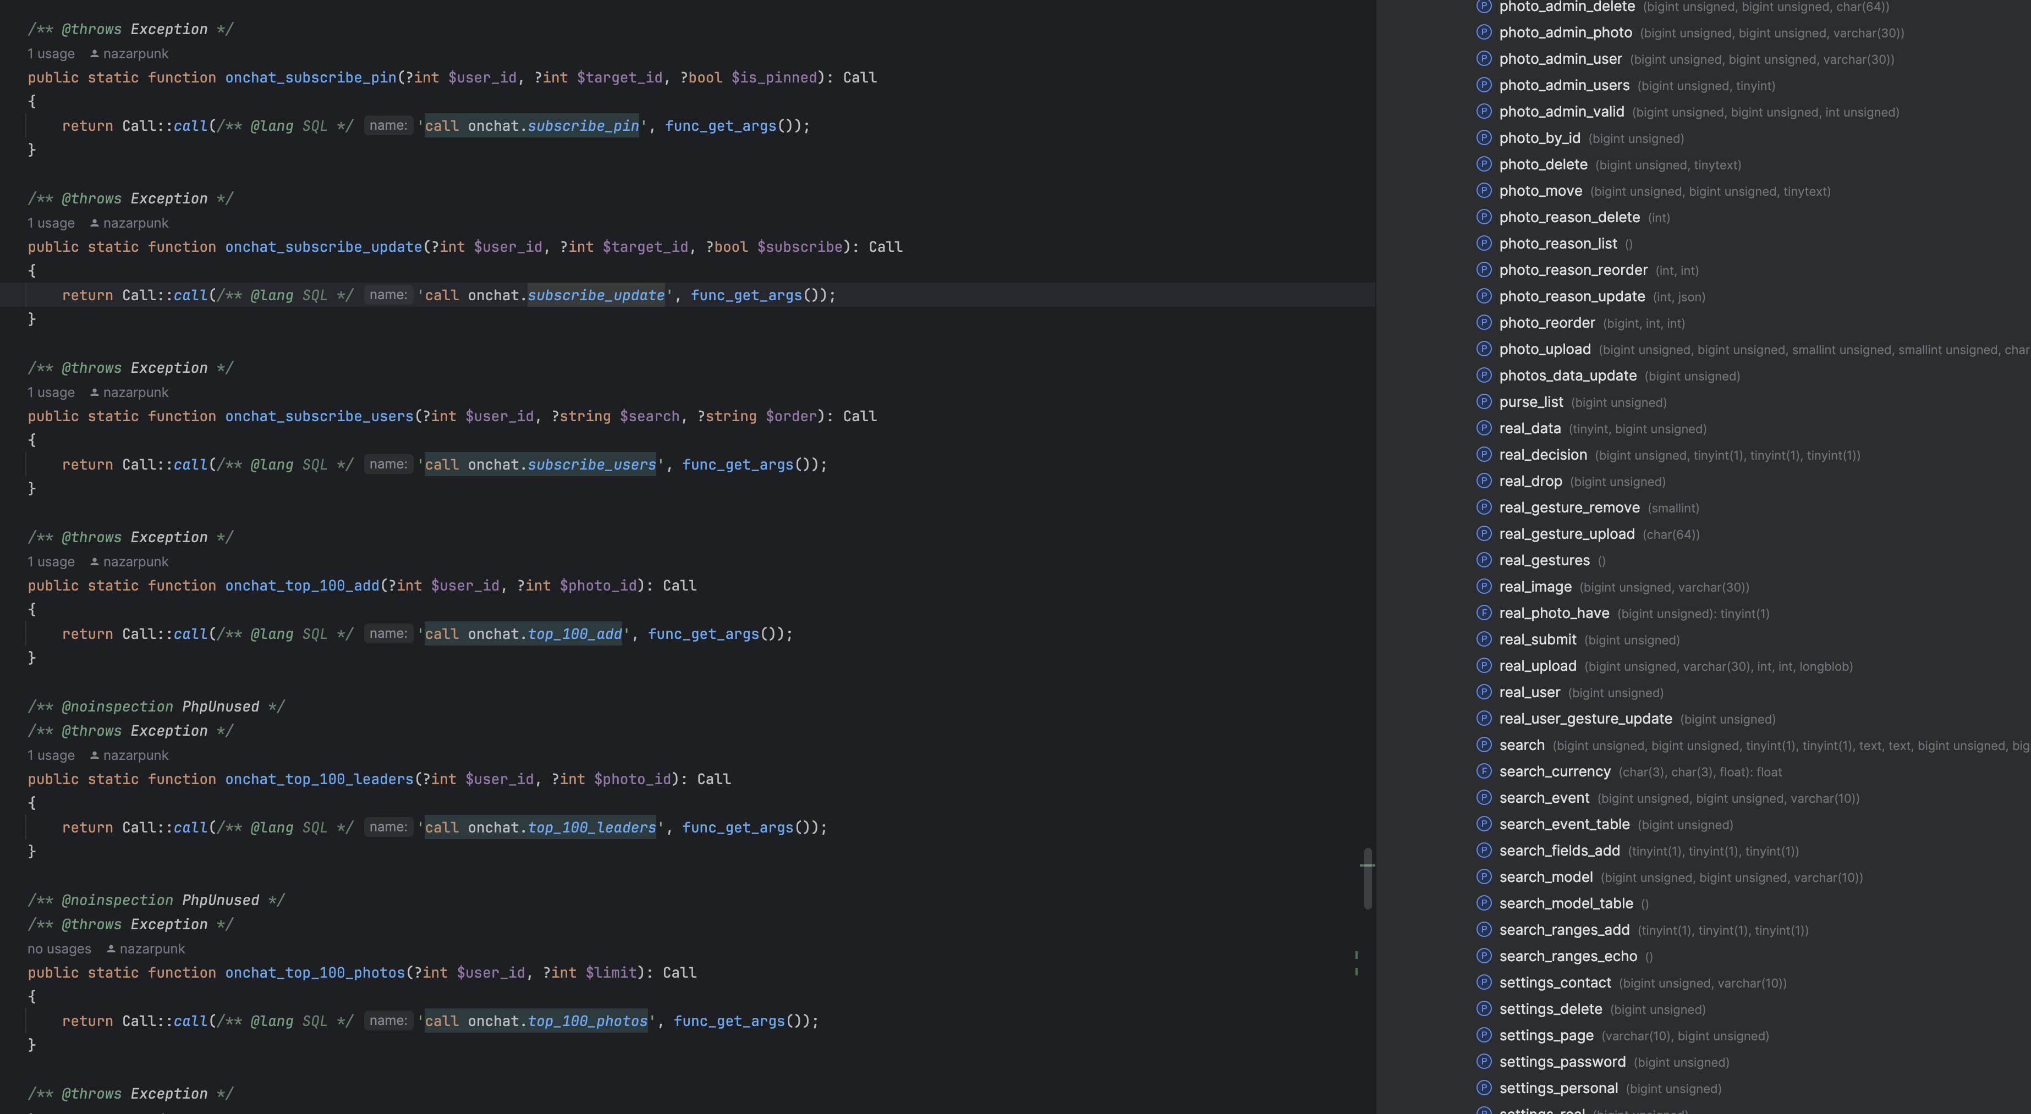Screen dimensions: 2031x1114
Task: Click author icon above onchat_top_100_photos function
Action: (x=111, y=948)
